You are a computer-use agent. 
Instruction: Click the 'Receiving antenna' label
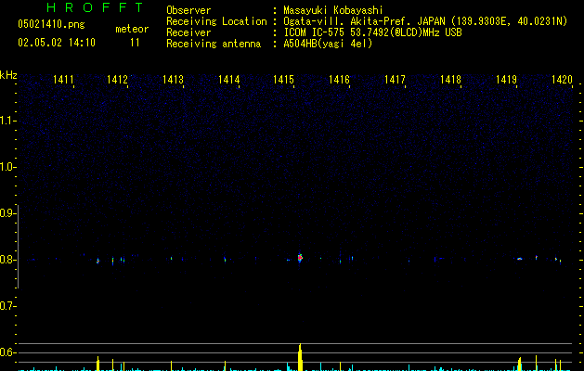[214, 44]
